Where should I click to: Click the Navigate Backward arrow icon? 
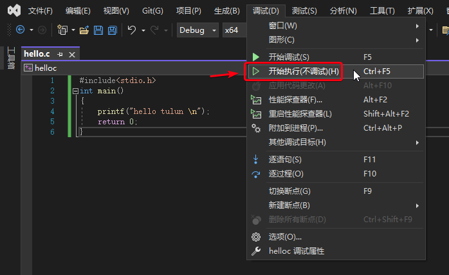pos(21,30)
